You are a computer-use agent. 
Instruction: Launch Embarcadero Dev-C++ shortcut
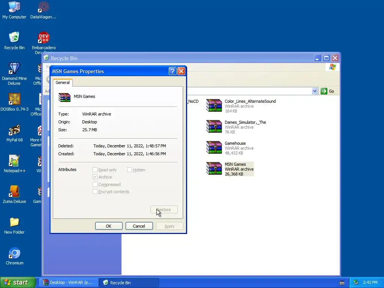pos(43,42)
